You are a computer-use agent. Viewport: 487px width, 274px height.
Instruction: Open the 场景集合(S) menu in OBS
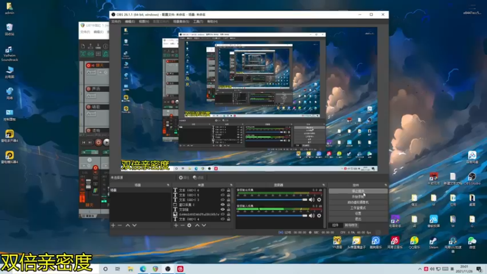pos(181,21)
